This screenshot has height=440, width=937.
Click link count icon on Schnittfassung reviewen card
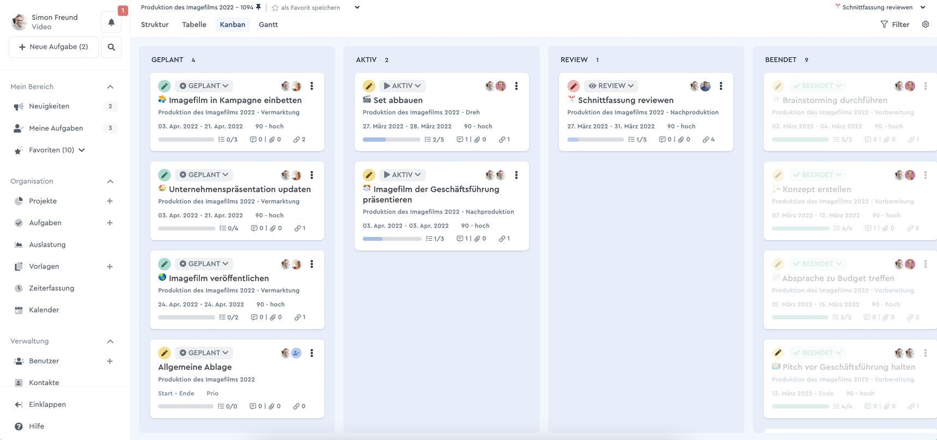coord(705,139)
